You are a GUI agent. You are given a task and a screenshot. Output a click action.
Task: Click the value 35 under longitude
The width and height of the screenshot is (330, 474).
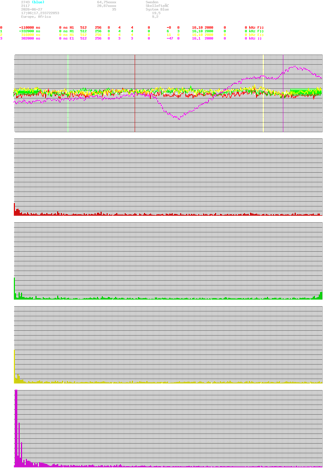click(x=114, y=9)
